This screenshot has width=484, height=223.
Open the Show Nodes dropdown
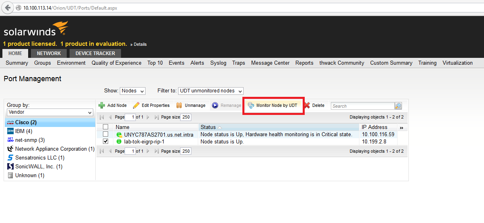pos(133,91)
